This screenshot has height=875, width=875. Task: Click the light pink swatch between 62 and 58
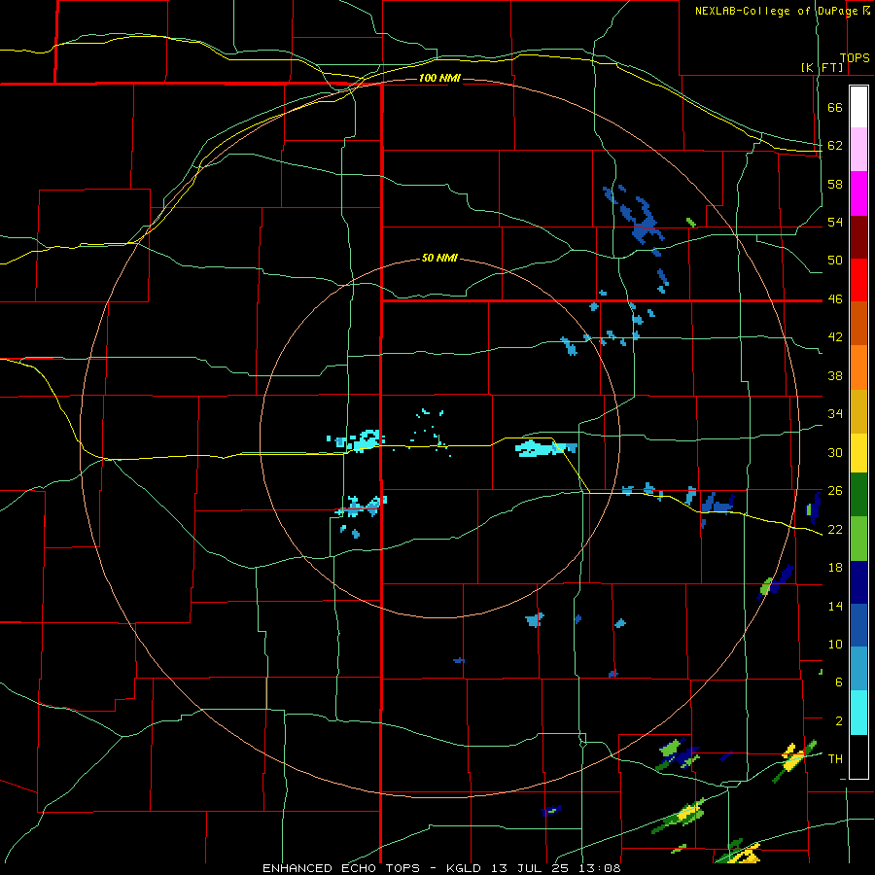tap(858, 149)
